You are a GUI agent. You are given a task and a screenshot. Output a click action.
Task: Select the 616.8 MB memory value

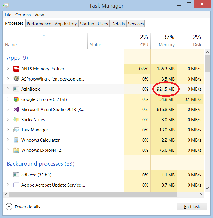pos(166,109)
